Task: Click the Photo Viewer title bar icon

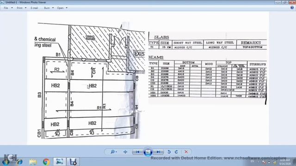Action: 2,2
